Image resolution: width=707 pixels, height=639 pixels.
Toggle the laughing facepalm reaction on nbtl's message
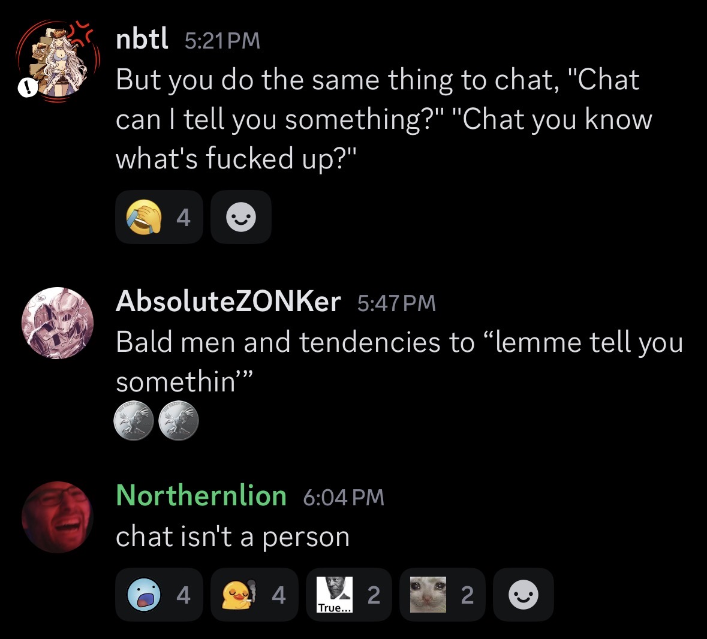coord(158,217)
